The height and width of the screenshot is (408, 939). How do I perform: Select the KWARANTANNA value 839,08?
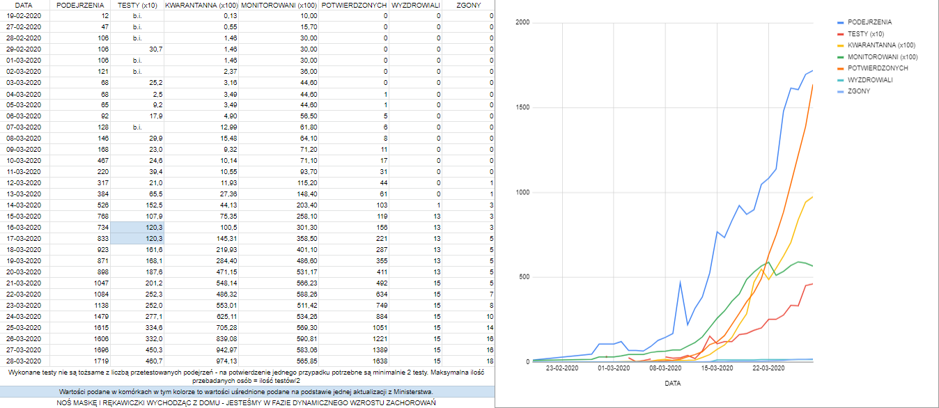[x=226, y=339]
